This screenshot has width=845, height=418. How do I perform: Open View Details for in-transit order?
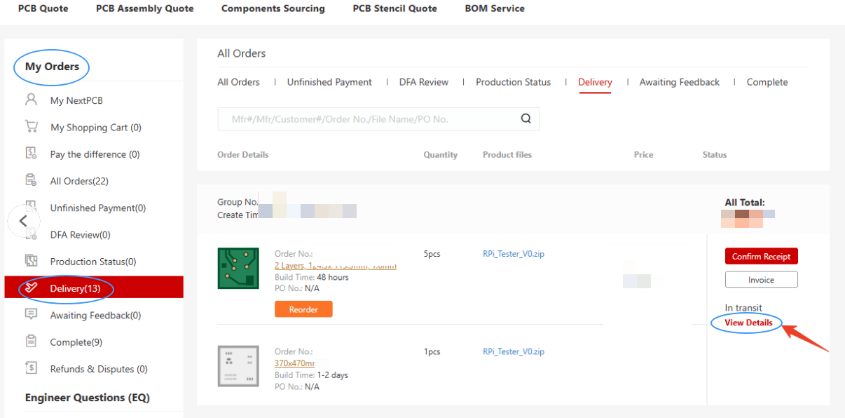[748, 323]
